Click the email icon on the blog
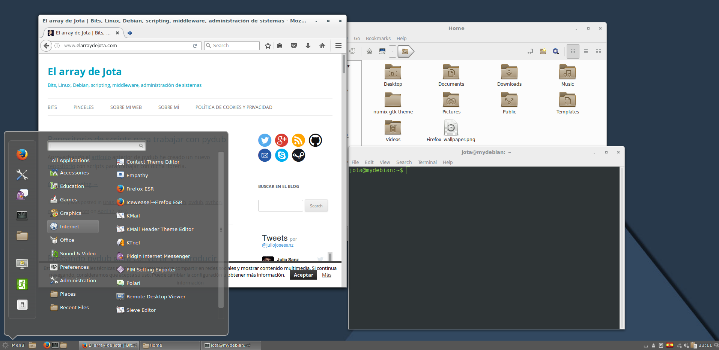 tap(265, 155)
